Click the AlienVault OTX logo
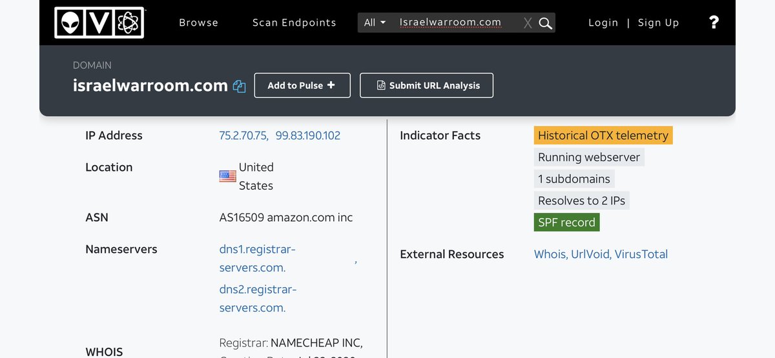The height and width of the screenshot is (358, 775). 99,23
